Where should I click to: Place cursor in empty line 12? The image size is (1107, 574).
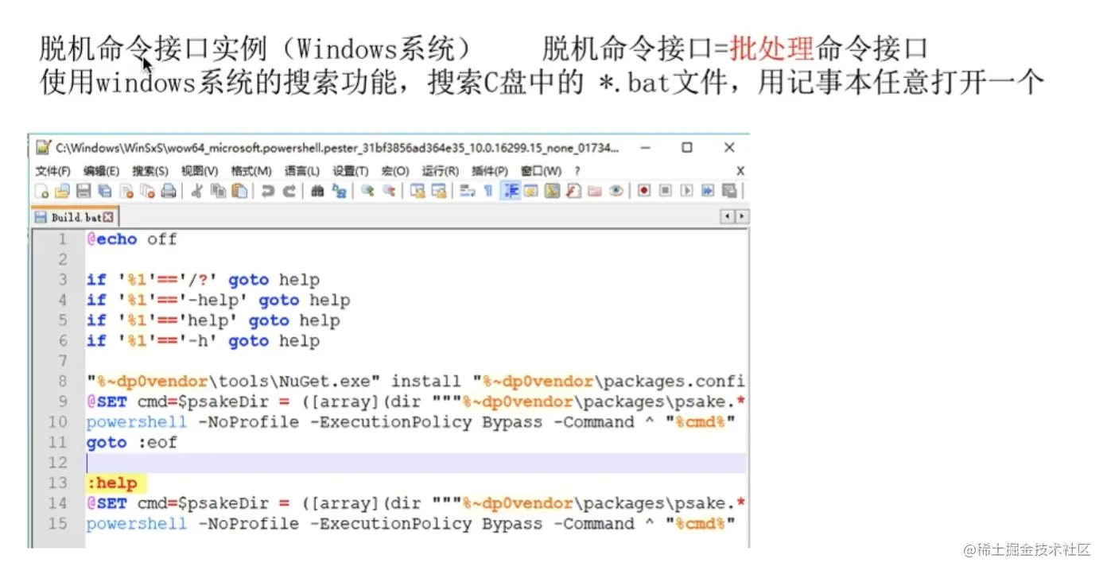pos(416,463)
